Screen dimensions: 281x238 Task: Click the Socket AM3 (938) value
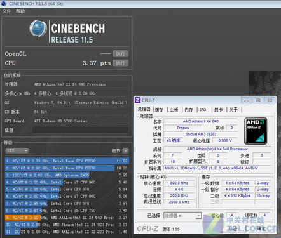click(x=200, y=134)
